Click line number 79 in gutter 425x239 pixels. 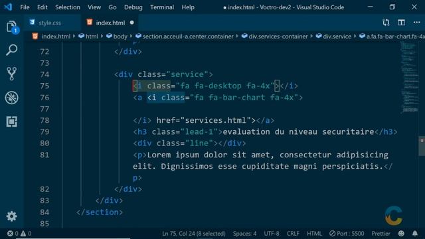tap(44, 132)
